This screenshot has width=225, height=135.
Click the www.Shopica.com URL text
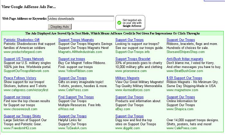pyautogui.click(x=180, y=109)
